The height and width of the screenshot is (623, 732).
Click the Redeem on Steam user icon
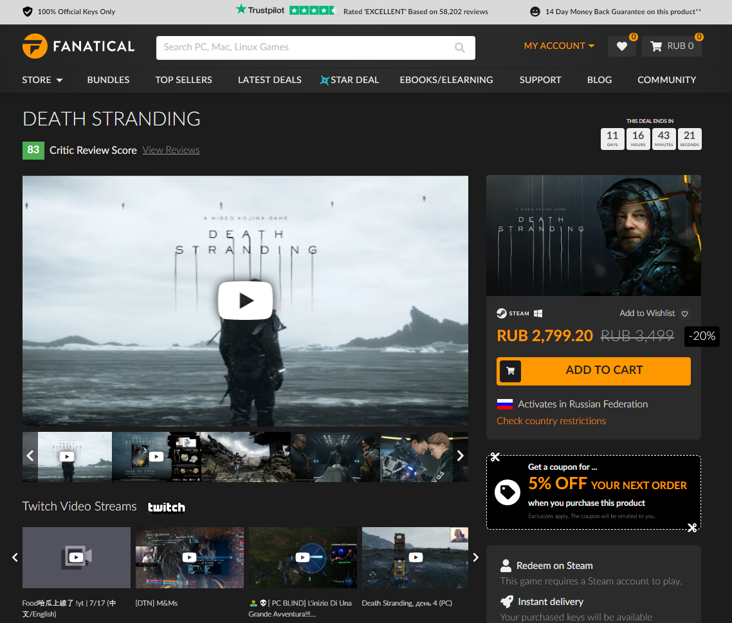tap(506, 566)
